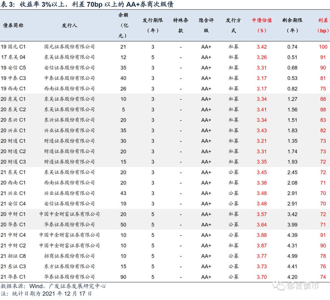Image resolution: width=330 pixels, height=300 pixels.
Task: Select the column header '债券简称'
Action: coord(13,25)
